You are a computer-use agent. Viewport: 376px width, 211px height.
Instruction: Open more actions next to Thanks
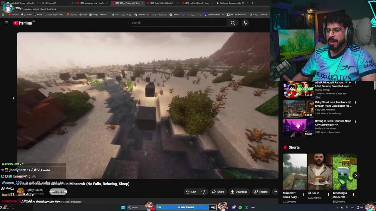click(275, 192)
